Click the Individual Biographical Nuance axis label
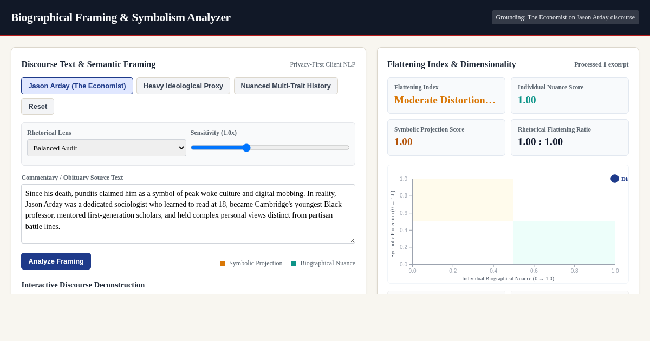This screenshot has width=650, height=341. pos(508,279)
